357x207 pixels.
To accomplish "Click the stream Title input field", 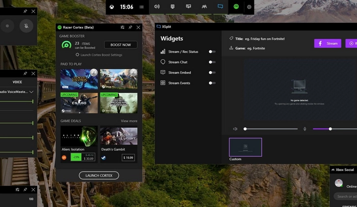I will point(265,39).
